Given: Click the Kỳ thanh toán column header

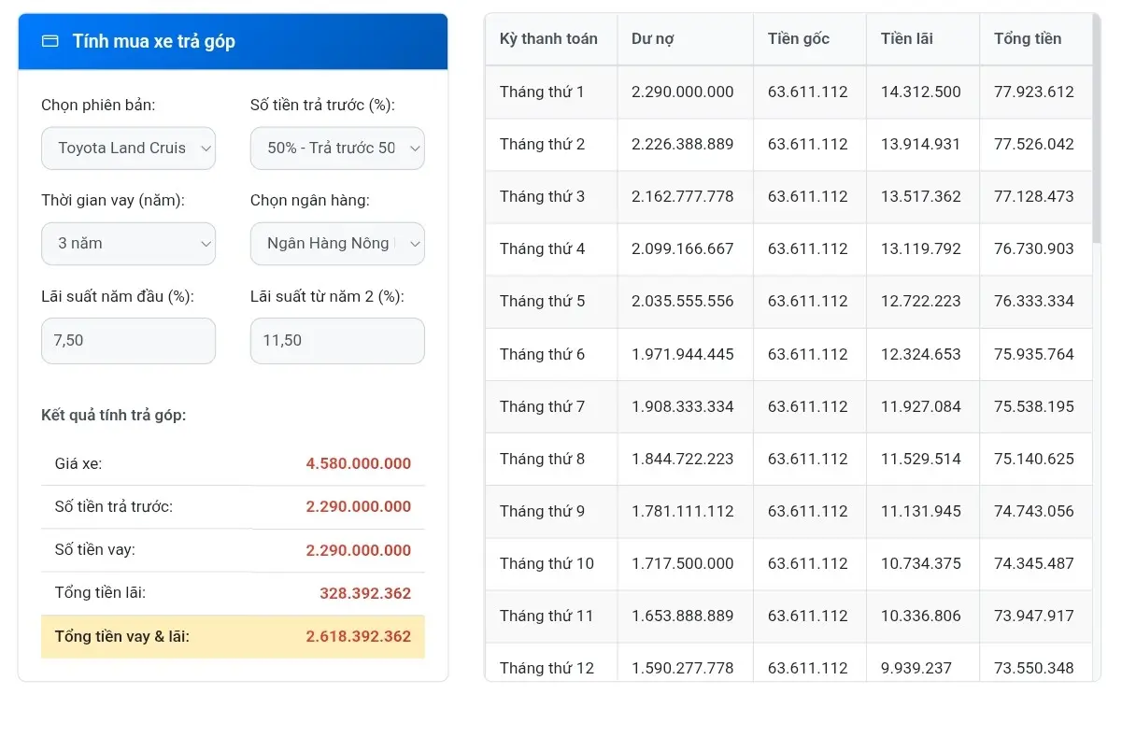Looking at the screenshot, I should [x=548, y=39].
